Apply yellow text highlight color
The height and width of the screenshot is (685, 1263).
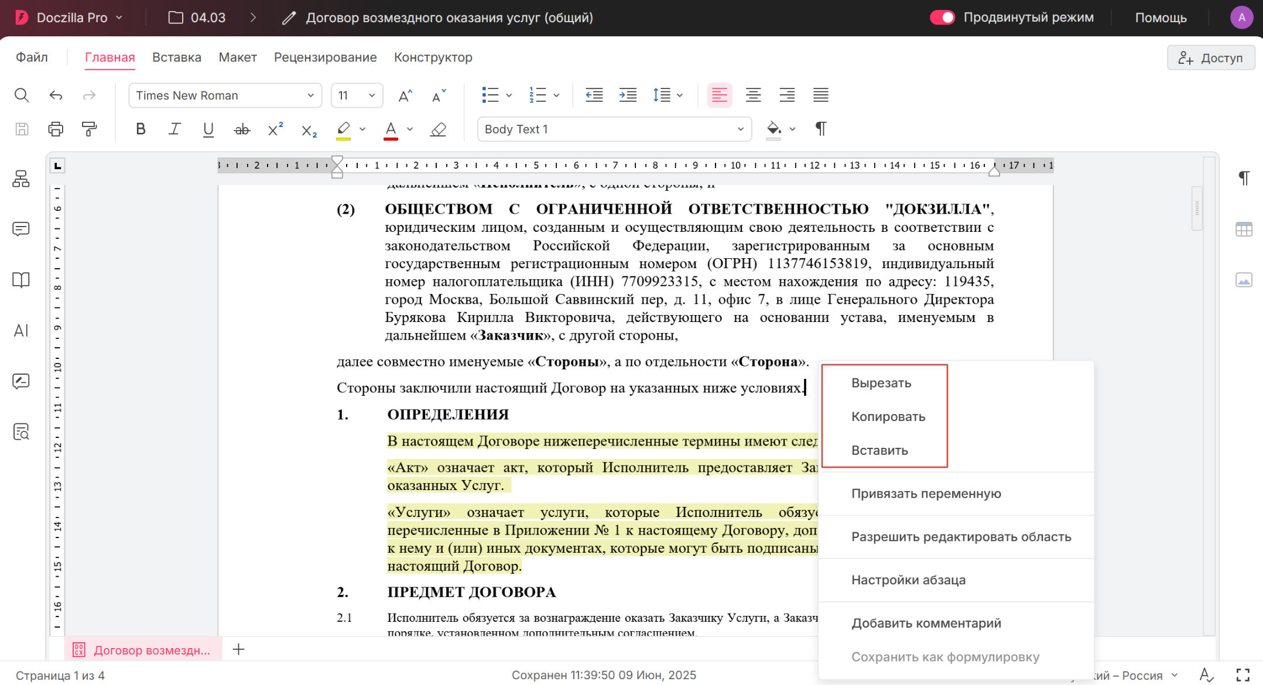[344, 130]
